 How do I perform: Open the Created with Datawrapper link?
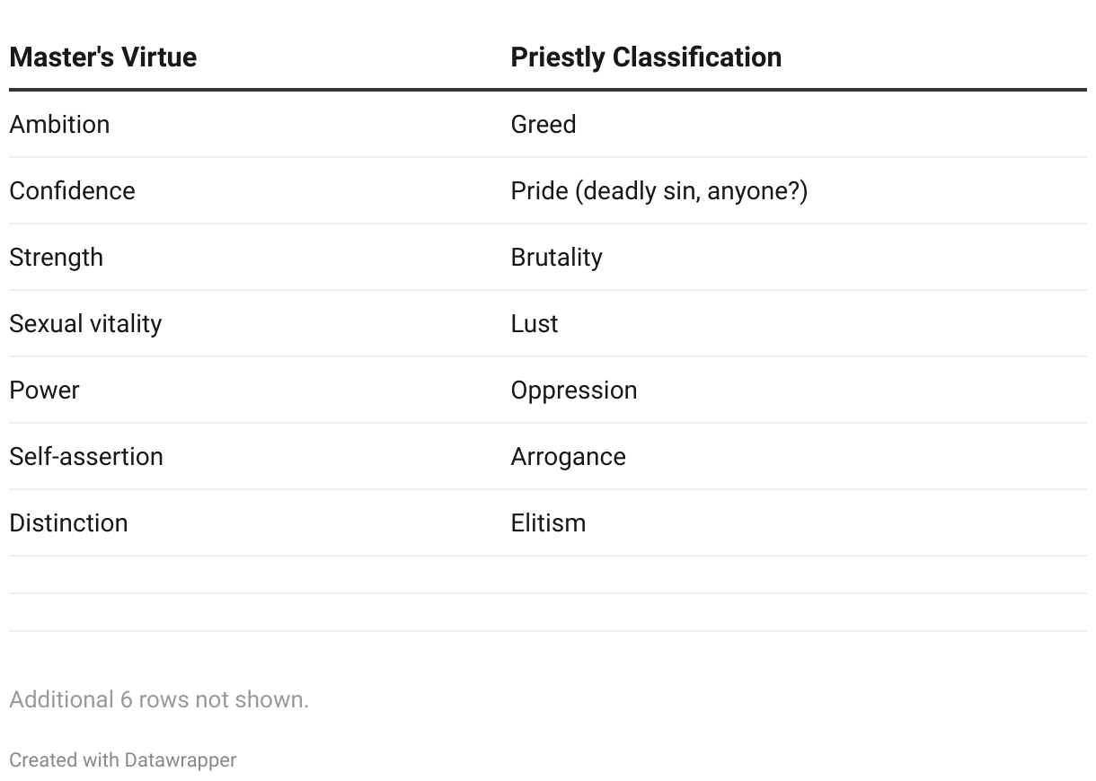pos(122,759)
